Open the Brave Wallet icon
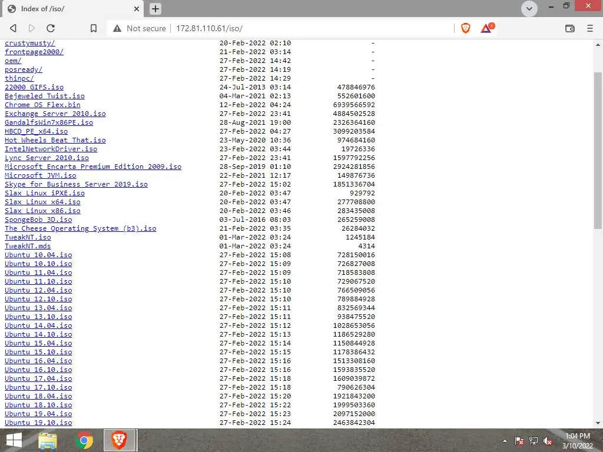Image resolution: width=603 pixels, height=452 pixels. [x=570, y=28]
